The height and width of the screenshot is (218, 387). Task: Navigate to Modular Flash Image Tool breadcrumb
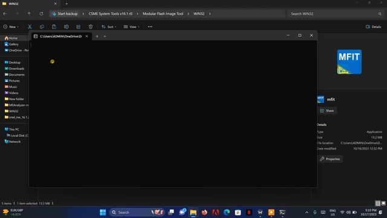[163, 14]
